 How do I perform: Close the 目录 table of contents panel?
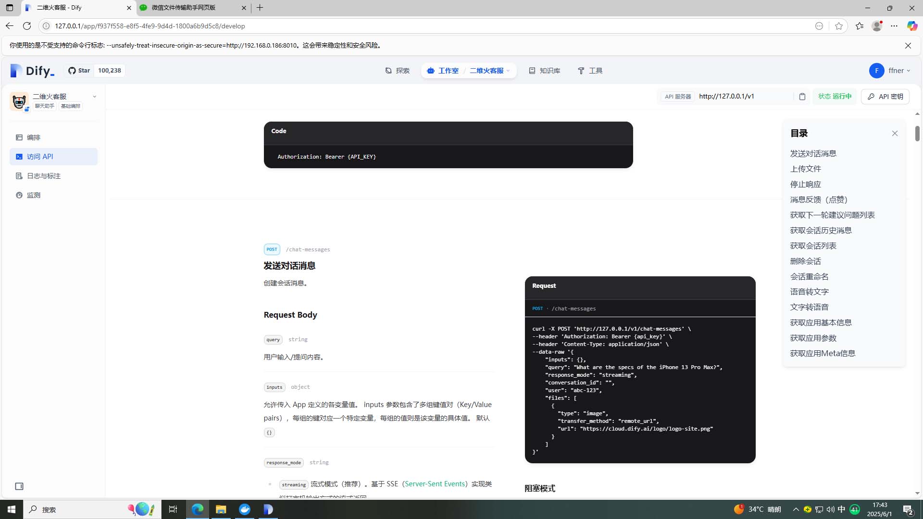pyautogui.click(x=895, y=134)
